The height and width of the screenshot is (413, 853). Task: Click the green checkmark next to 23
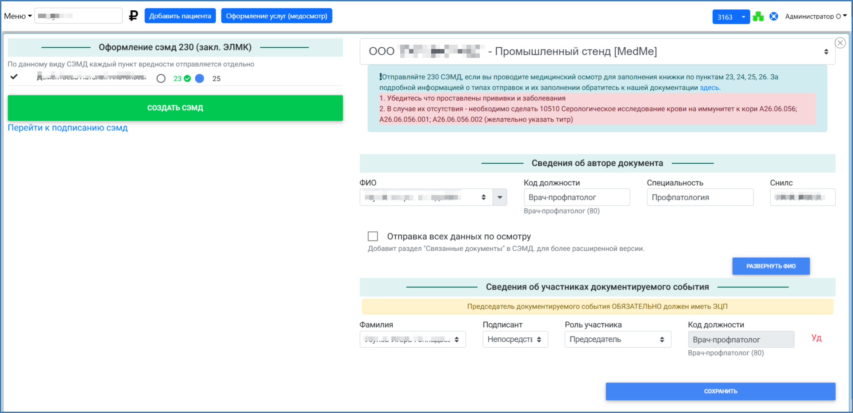188,78
